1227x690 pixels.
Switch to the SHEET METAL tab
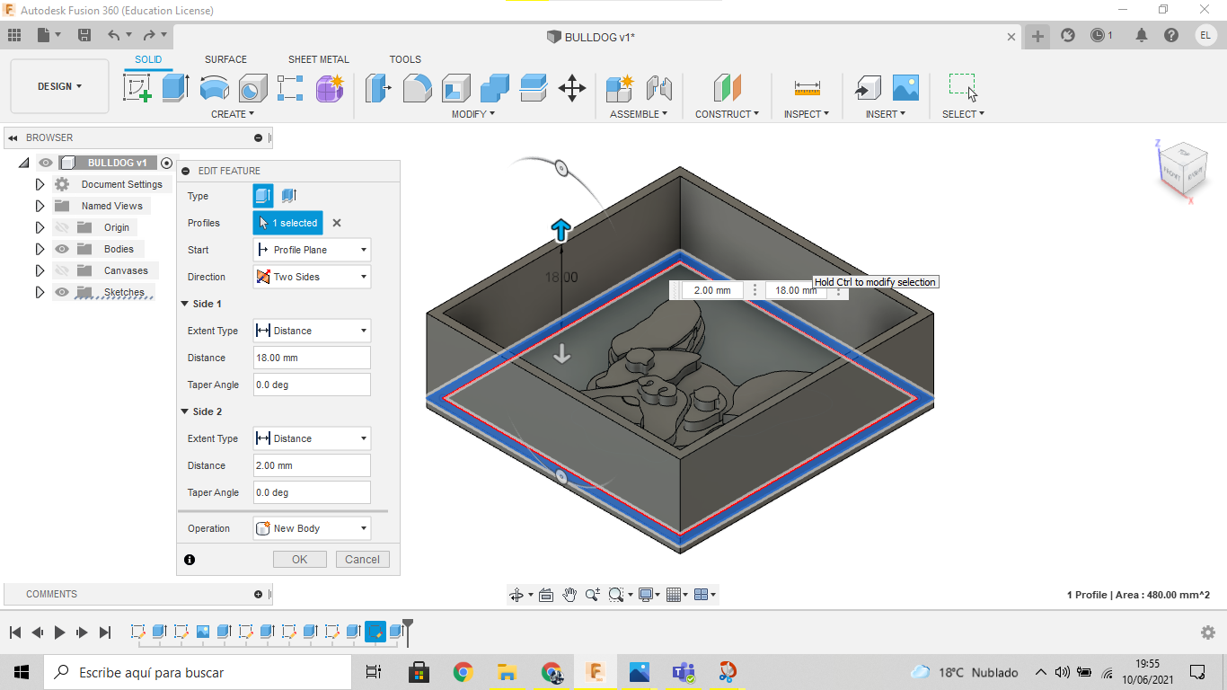pos(319,59)
